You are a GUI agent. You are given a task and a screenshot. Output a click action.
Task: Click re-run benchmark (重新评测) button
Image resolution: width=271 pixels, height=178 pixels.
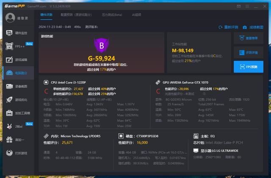tap(228, 27)
